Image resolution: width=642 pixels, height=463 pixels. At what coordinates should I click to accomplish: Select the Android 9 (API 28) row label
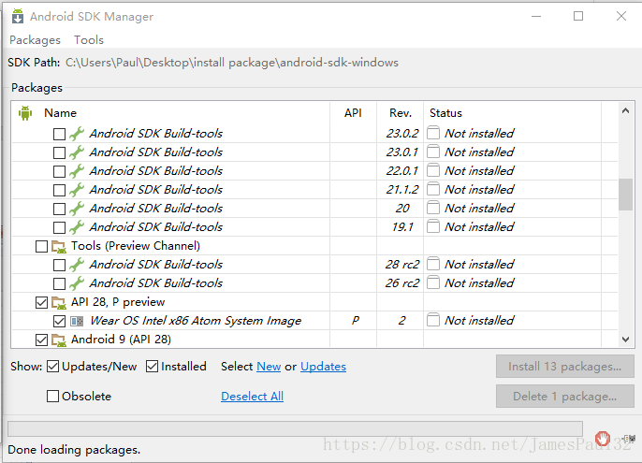[x=122, y=340]
